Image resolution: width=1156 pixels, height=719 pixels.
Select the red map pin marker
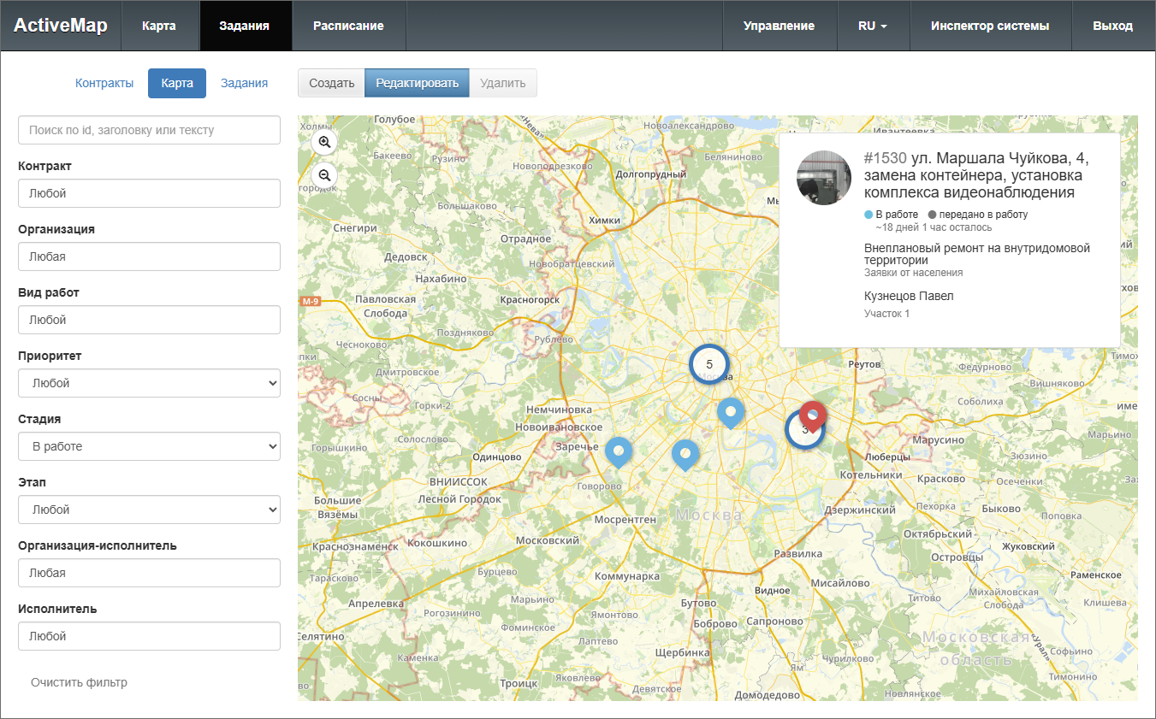[812, 415]
